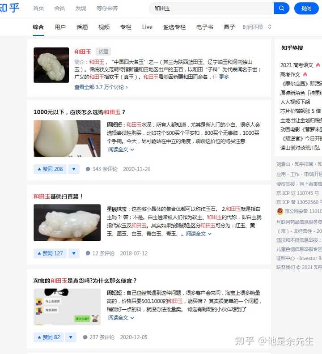Viewport: 322px width, 354px height.
Task: Open comments icon beside 237 条评论
Action: click(85, 337)
